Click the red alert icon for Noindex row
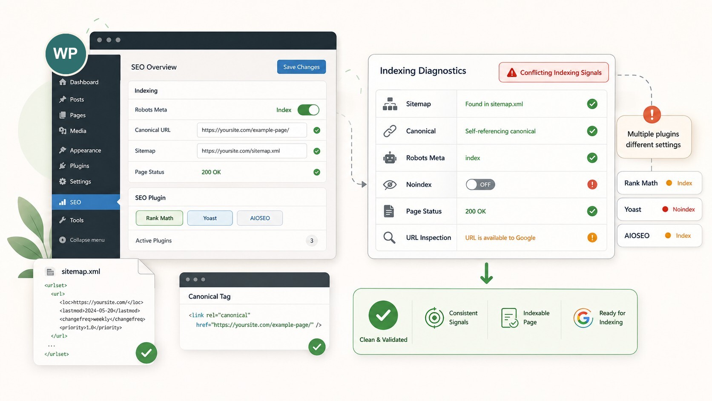712x401 pixels. tap(592, 185)
